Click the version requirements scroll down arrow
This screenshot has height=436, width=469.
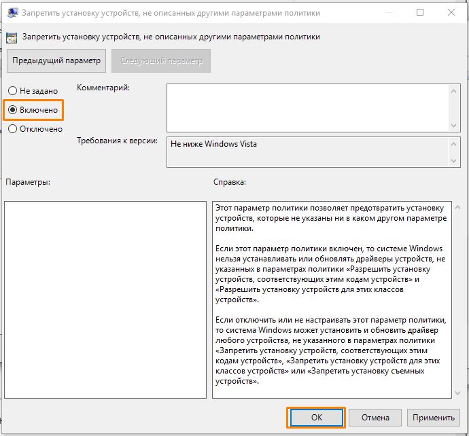(x=454, y=160)
